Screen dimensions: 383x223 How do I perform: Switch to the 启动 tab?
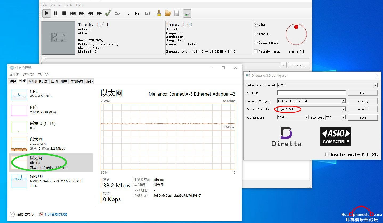[54, 81]
